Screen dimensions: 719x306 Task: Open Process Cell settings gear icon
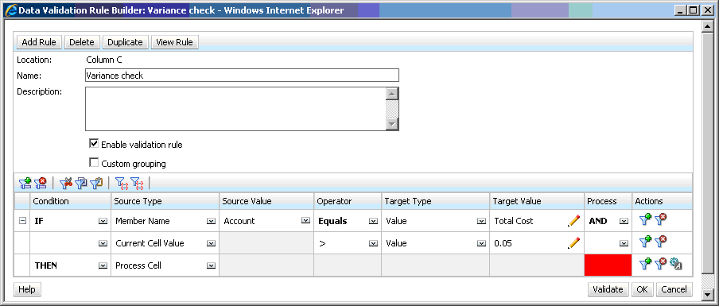click(676, 265)
